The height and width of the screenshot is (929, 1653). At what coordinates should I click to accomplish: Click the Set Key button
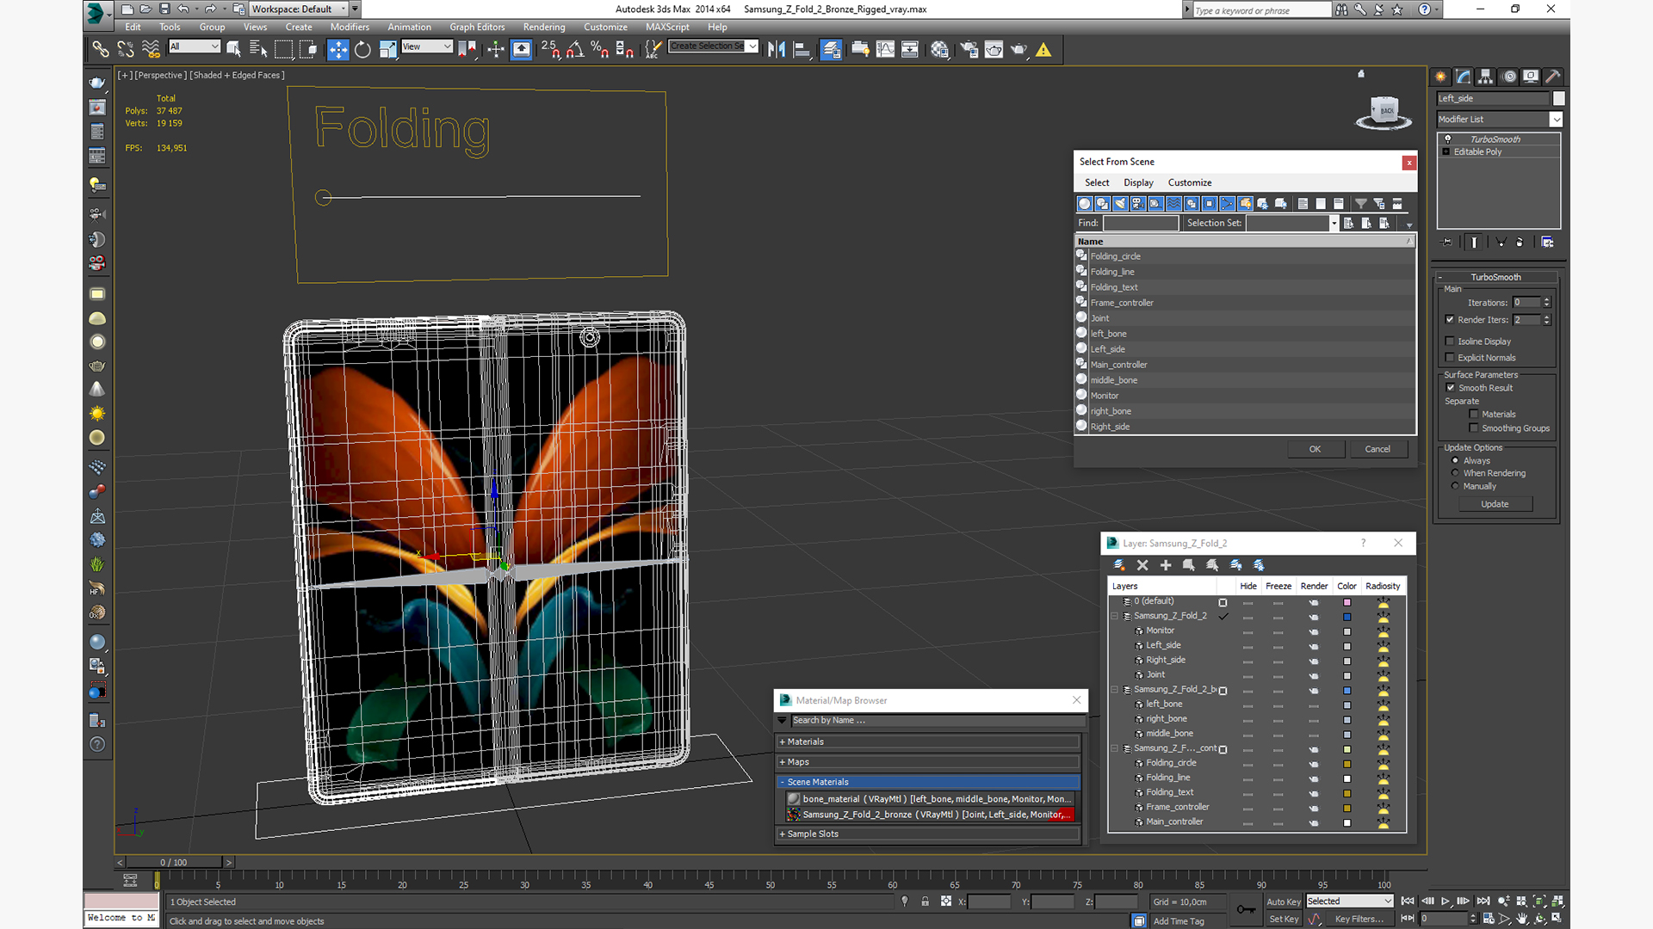point(1283,919)
